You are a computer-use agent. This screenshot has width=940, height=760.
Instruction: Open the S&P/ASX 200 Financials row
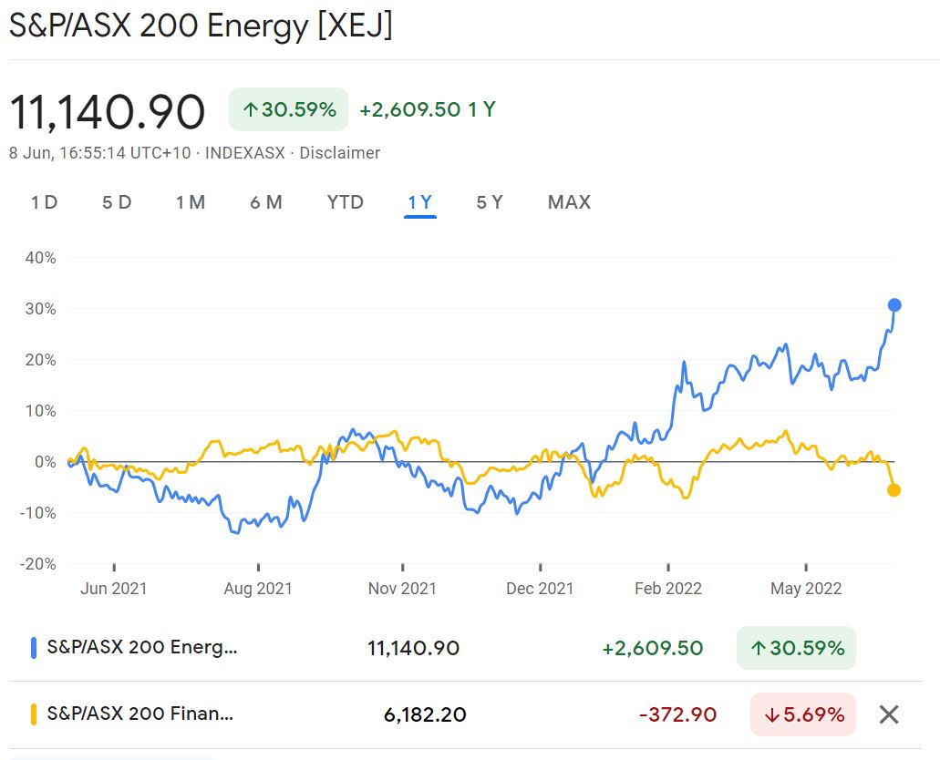pos(140,714)
